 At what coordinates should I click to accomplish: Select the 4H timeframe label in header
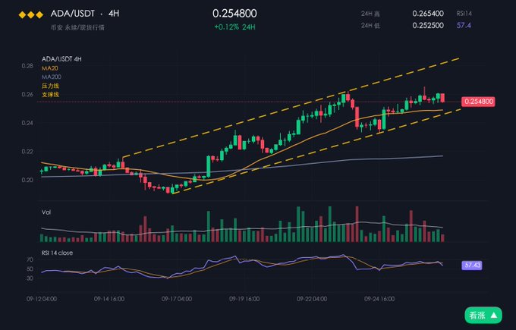114,14
